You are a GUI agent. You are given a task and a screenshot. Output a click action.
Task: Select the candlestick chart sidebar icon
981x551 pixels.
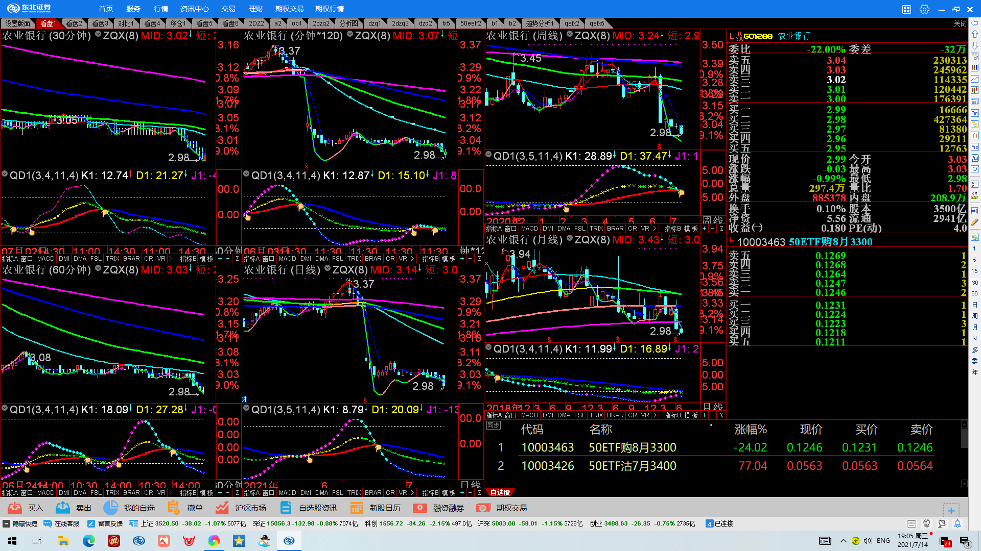click(975, 90)
